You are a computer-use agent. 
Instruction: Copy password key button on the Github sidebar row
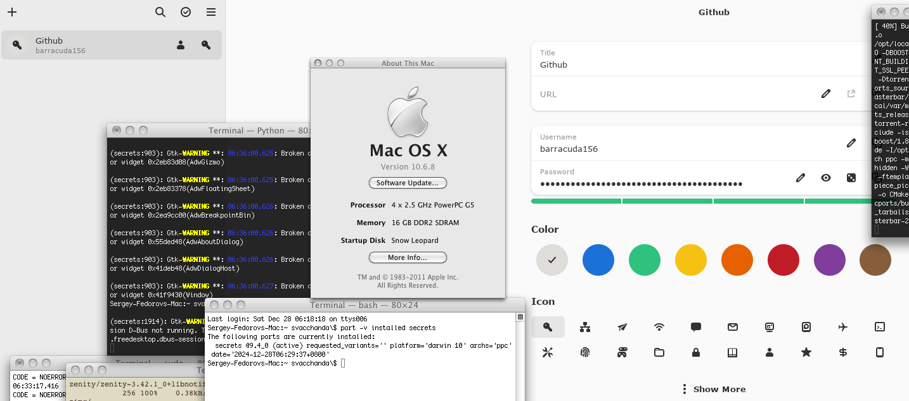(x=206, y=45)
